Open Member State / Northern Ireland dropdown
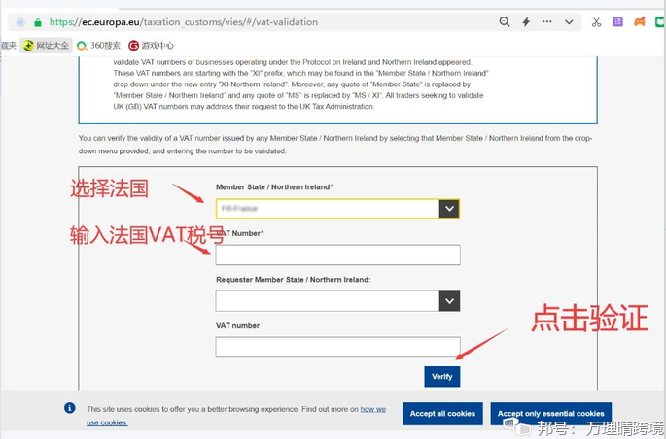Viewport: 666px width, 439px height. tap(337, 209)
